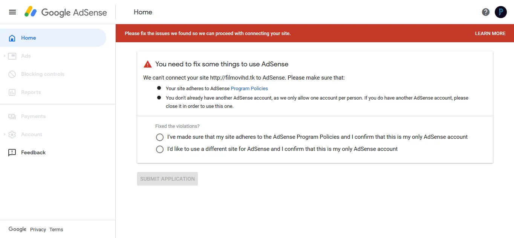Image resolution: width=514 pixels, height=238 pixels.
Task: Open the account profile avatar
Action: pos(501,12)
